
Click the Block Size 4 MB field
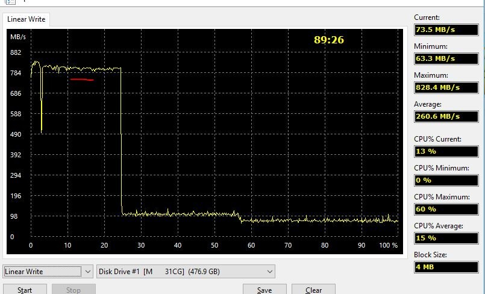(446, 267)
